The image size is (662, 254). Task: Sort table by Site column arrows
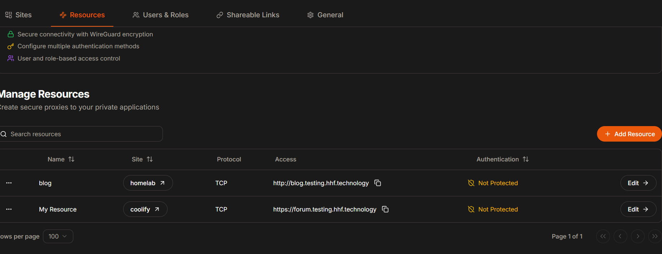(x=150, y=159)
